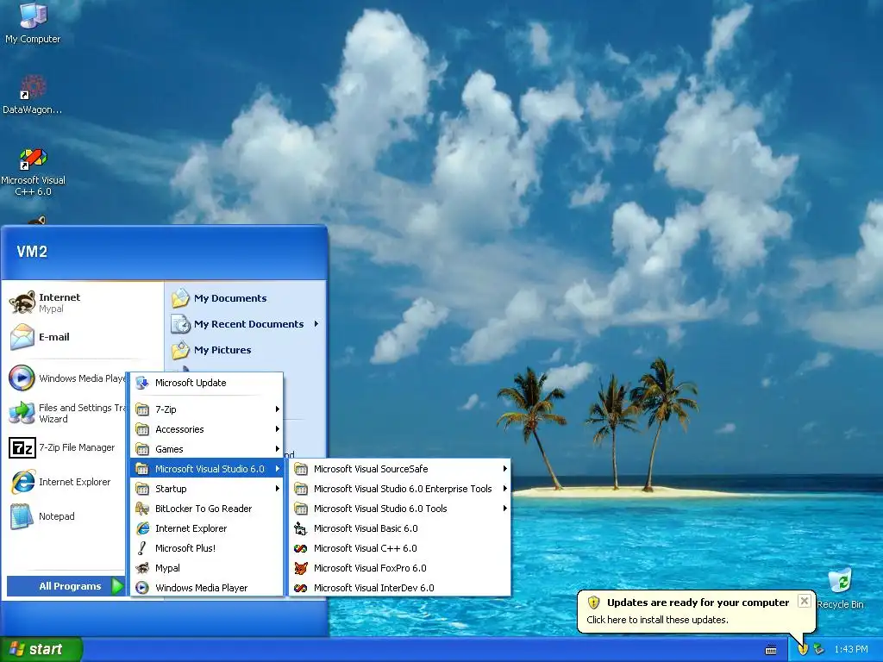Expand the Startup submenu arrow
The image size is (883, 662).
click(277, 489)
